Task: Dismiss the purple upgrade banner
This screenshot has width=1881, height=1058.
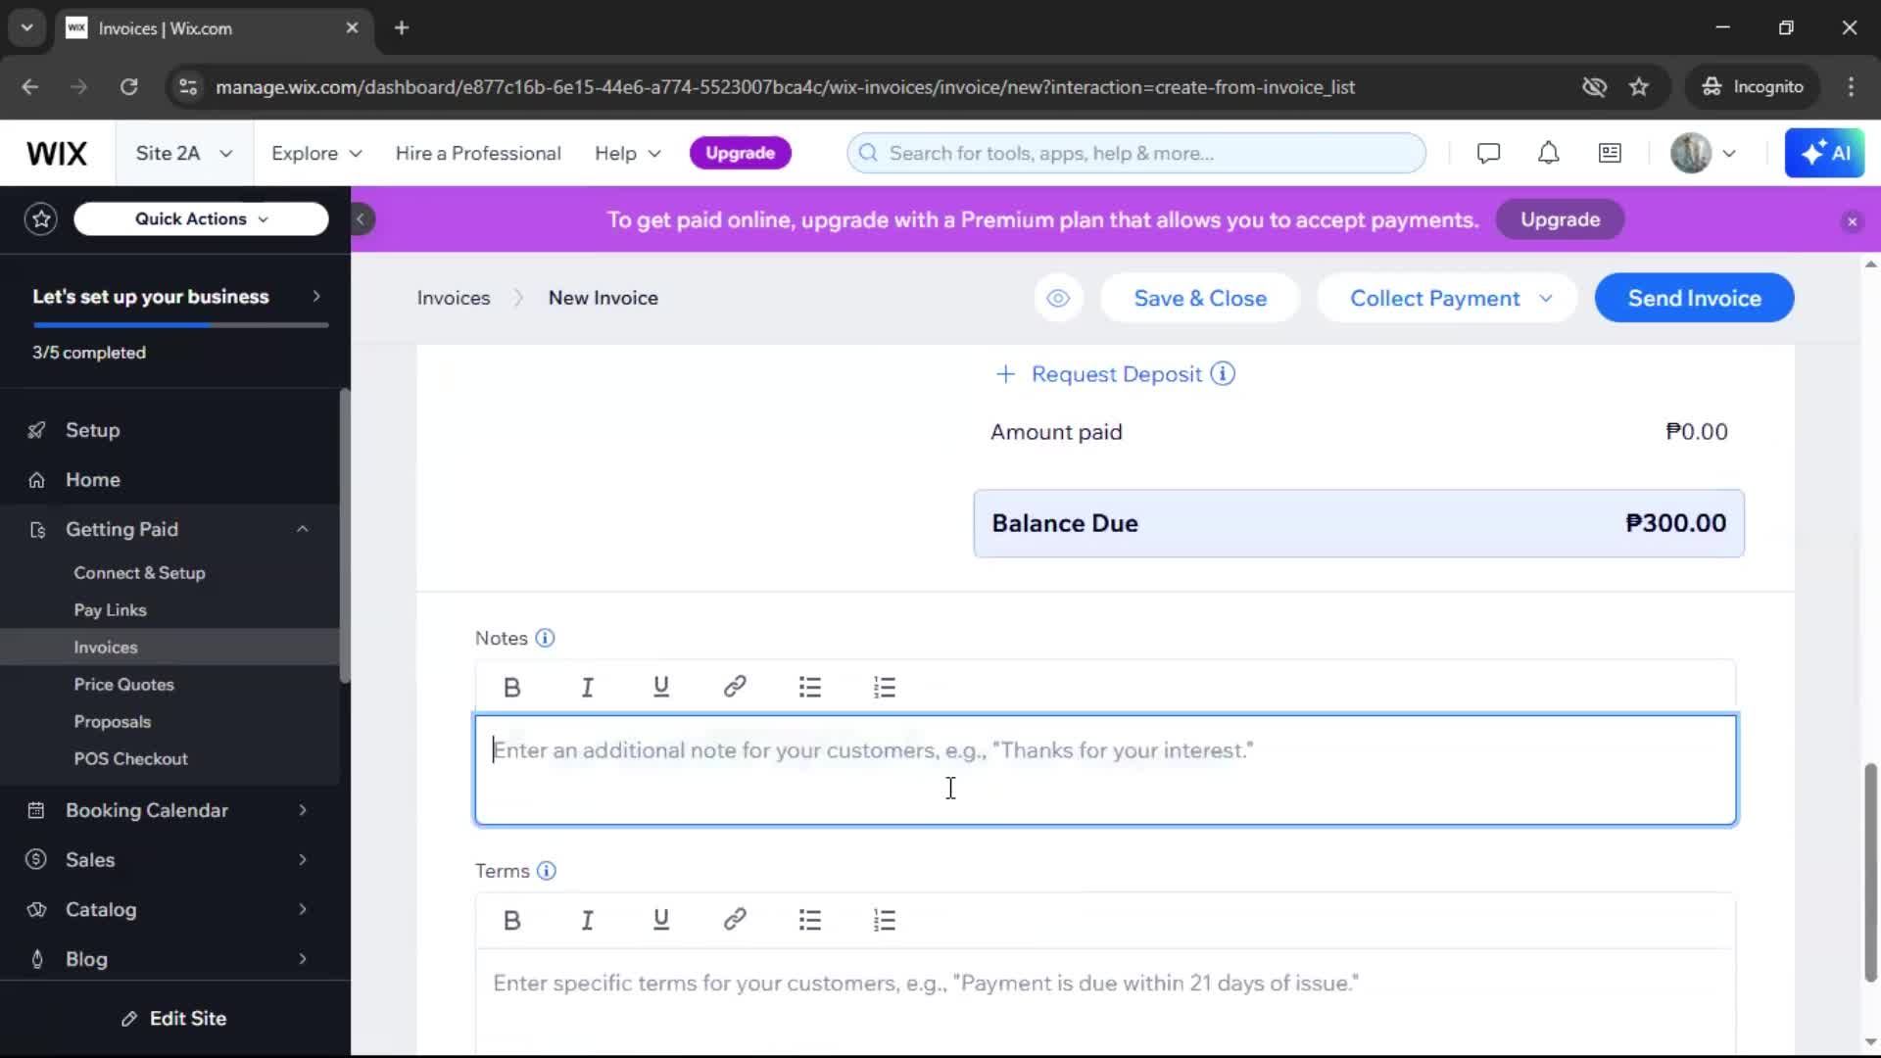Action: coord(1852,221)
